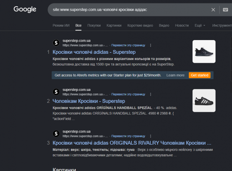
Task: Open three-dot menu for first result
Action: click(150, 45)
